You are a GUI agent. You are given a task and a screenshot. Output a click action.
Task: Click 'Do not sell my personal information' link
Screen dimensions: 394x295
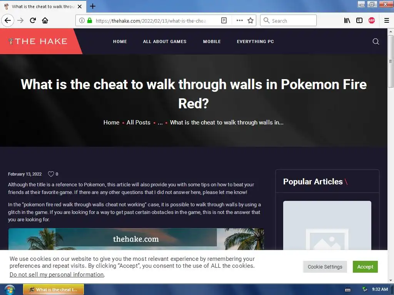click(57, 274)
